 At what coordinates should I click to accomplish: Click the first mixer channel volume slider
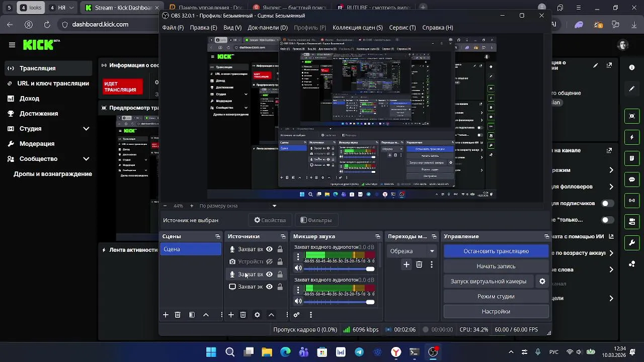[339, 268]
